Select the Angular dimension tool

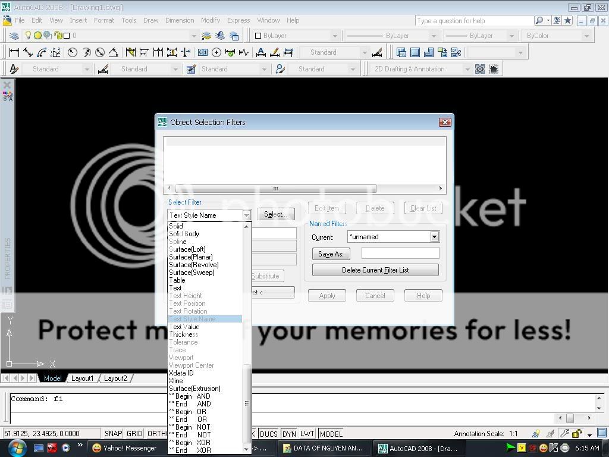[x=113, y=52]
